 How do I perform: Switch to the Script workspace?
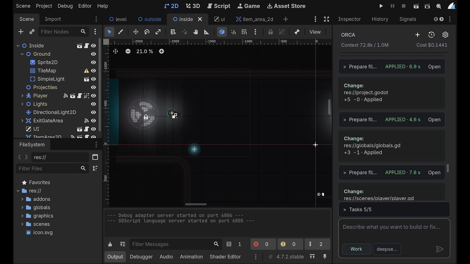[218, 6]
